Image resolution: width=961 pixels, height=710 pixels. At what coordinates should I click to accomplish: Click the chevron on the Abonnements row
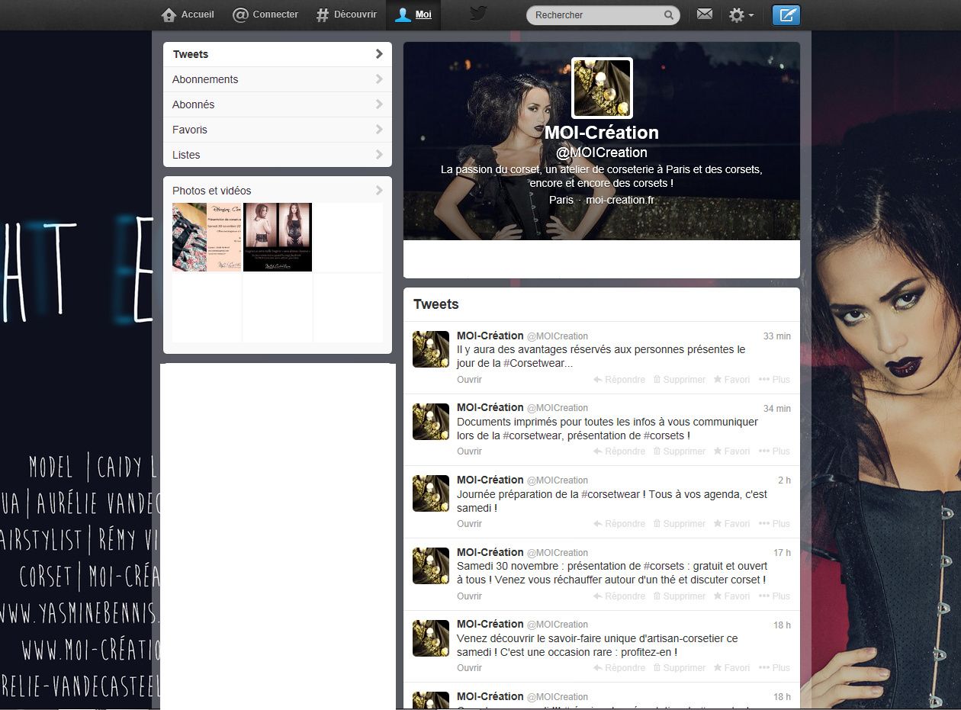pos(379,79)
